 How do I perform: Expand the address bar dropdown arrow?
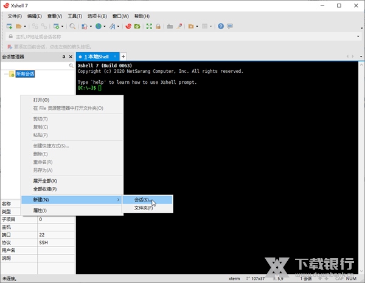point(358,36)
